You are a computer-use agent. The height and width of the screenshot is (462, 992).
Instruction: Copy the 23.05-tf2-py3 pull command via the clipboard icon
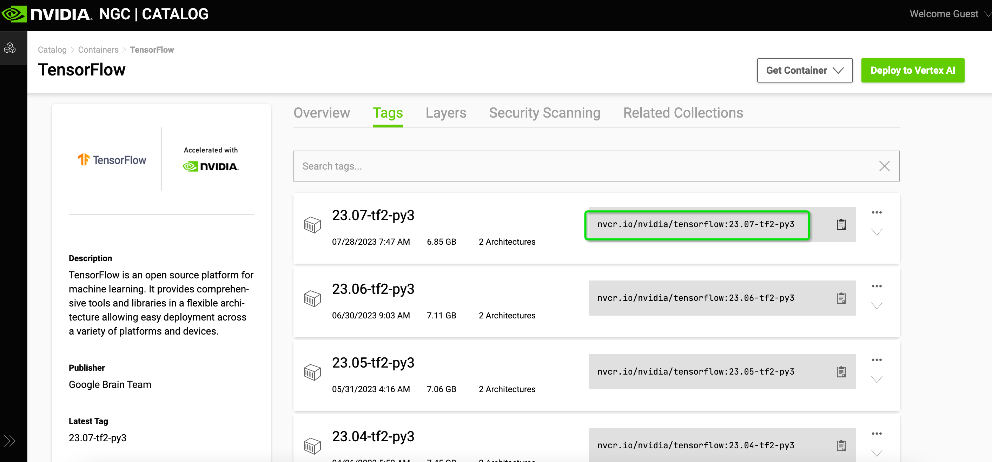click(841, 372)
